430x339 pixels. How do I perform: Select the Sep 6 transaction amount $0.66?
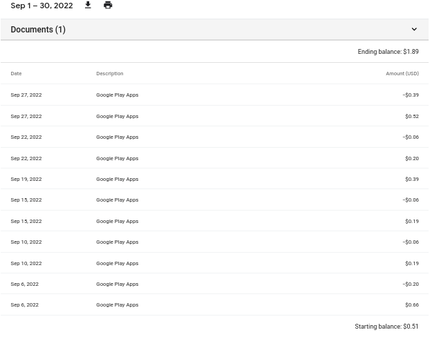point(412,304)
